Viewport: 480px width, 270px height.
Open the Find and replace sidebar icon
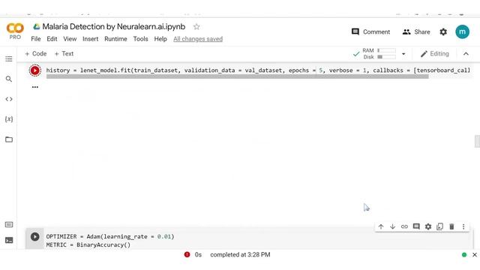(x=9, y=79)
